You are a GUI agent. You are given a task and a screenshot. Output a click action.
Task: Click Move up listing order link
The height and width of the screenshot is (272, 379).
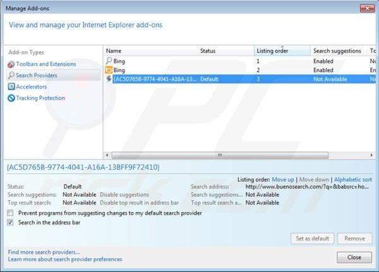pyautogui.click(x=283, y=180)
